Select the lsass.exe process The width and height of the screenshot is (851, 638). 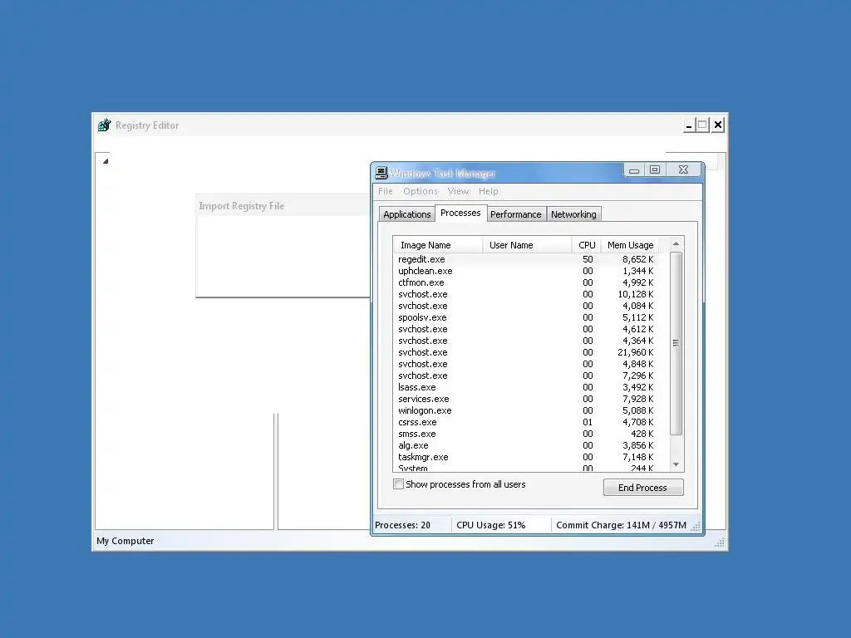point(526,387)
